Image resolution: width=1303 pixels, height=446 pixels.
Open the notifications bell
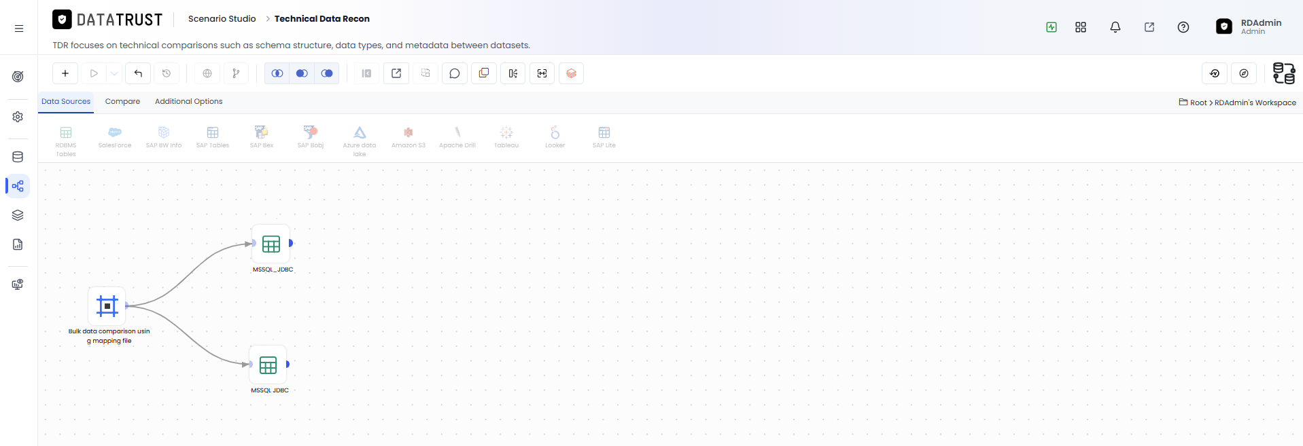(1115, 27)
